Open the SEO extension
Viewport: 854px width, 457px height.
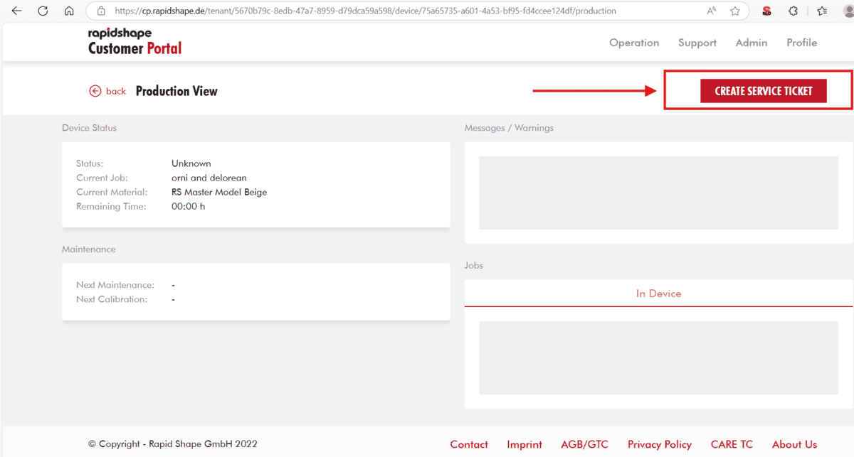tap(766, 11)
